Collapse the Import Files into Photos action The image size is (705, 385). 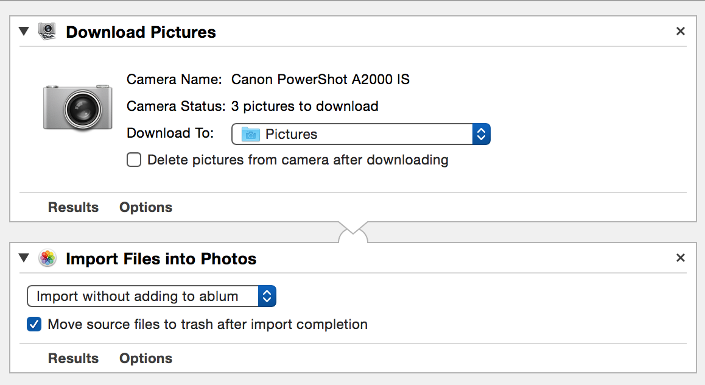(24, 258)
